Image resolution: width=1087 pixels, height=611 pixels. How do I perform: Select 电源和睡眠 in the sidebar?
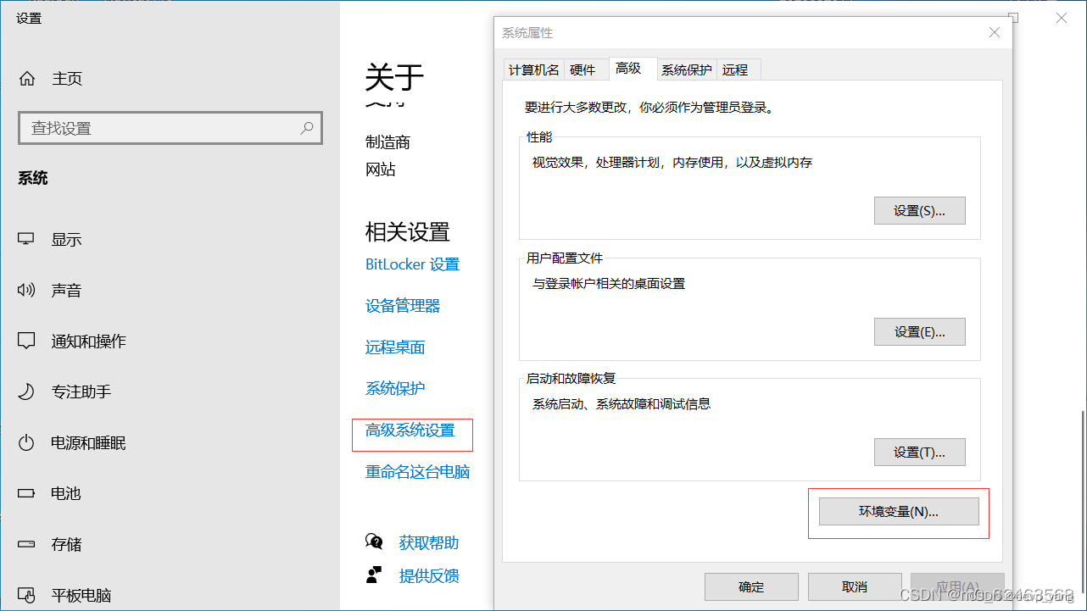pos(89,443)
